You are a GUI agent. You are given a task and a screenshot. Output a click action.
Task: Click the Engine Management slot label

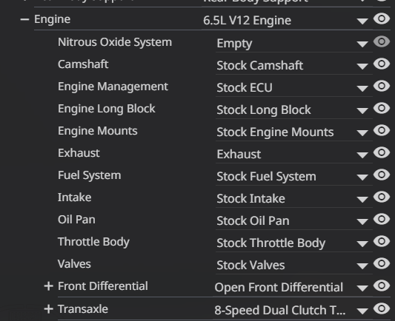(113, 87)
